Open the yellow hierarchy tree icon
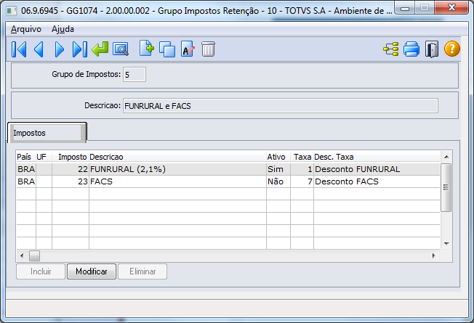The height and width of the screenshot is (323, 474). tap(391, 49)
